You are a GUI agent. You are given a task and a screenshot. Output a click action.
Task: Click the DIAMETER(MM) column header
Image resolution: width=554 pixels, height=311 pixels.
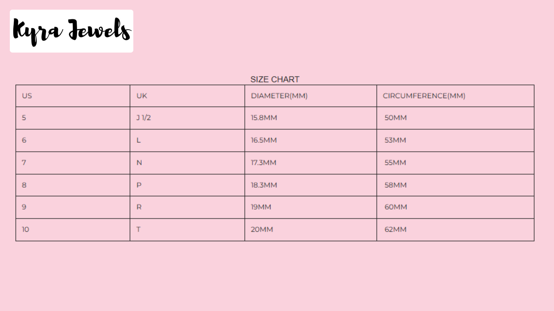point(279,96)
